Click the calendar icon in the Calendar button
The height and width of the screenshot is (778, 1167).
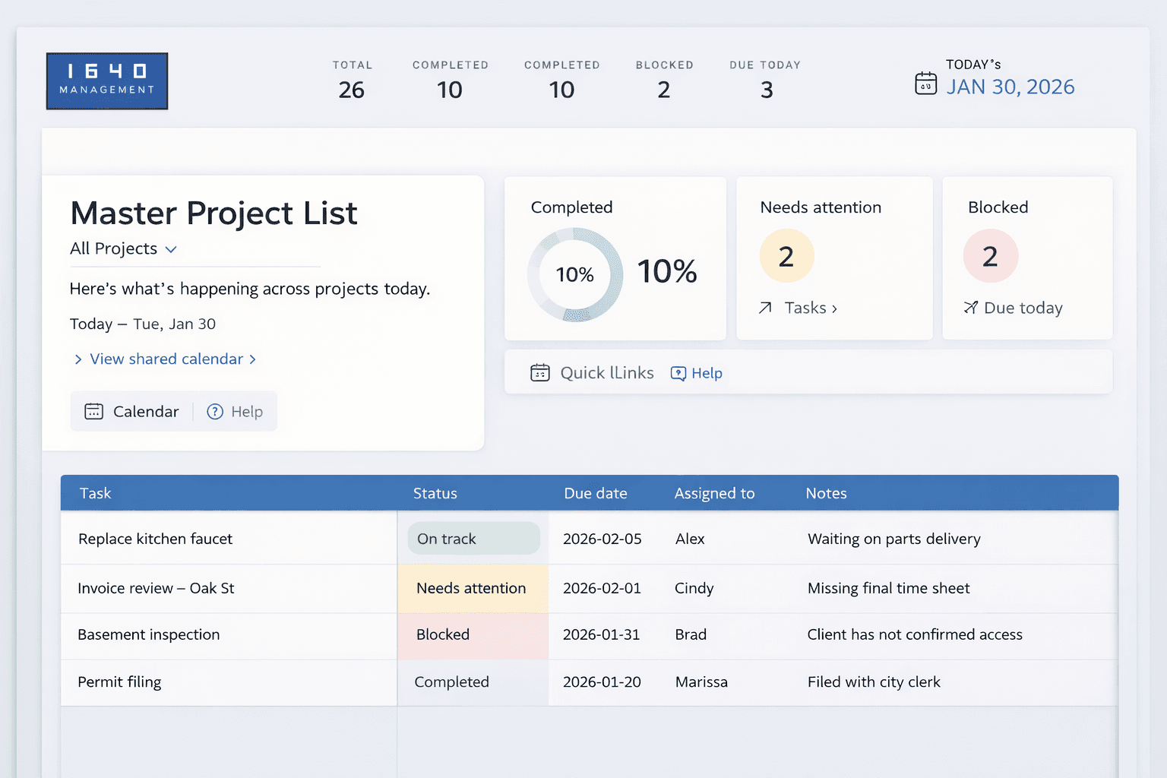click(94, 411)
